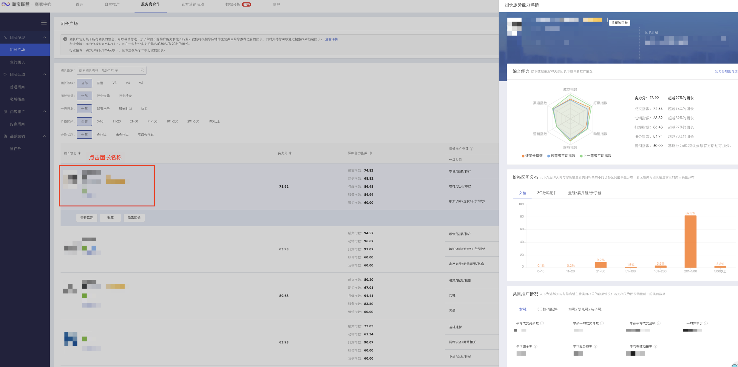The image size is (738, 367).
Task: Click info icon next to 平均服务费率
Action: tap(595, 346)
